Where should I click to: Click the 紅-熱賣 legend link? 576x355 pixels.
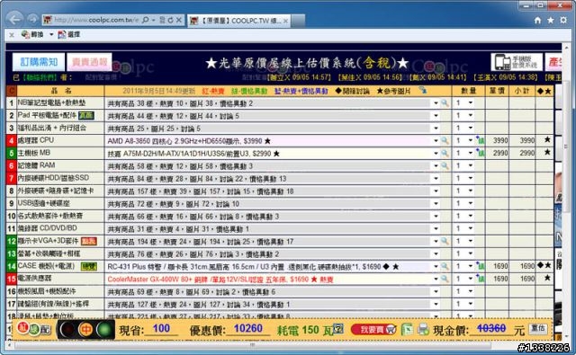[x=213, y=91]
